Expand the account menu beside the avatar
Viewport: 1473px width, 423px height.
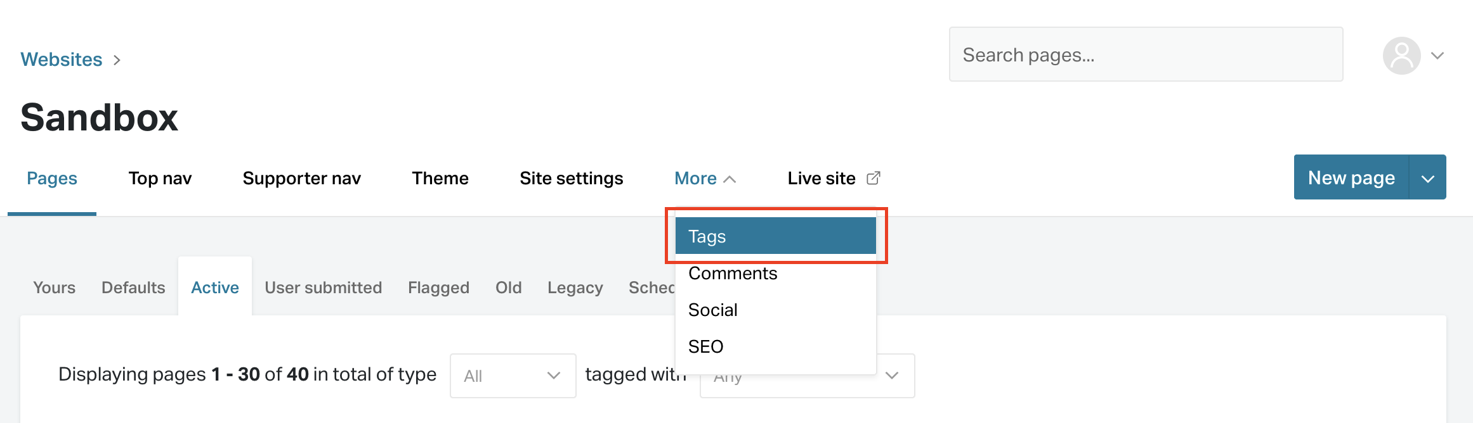tap(1437, 56)
